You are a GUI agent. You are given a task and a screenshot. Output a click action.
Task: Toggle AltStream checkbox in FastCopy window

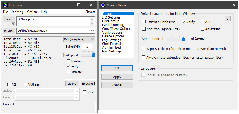[25, 84]
